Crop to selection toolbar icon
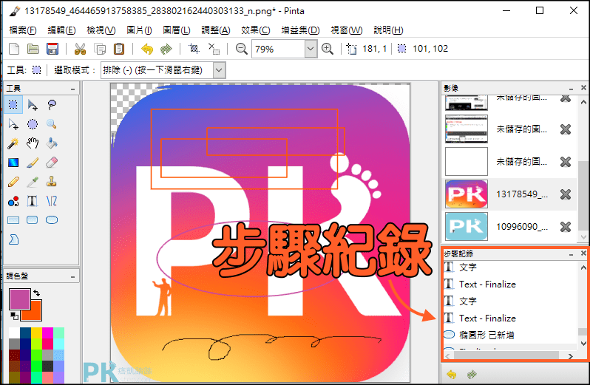 pos(194,49)
